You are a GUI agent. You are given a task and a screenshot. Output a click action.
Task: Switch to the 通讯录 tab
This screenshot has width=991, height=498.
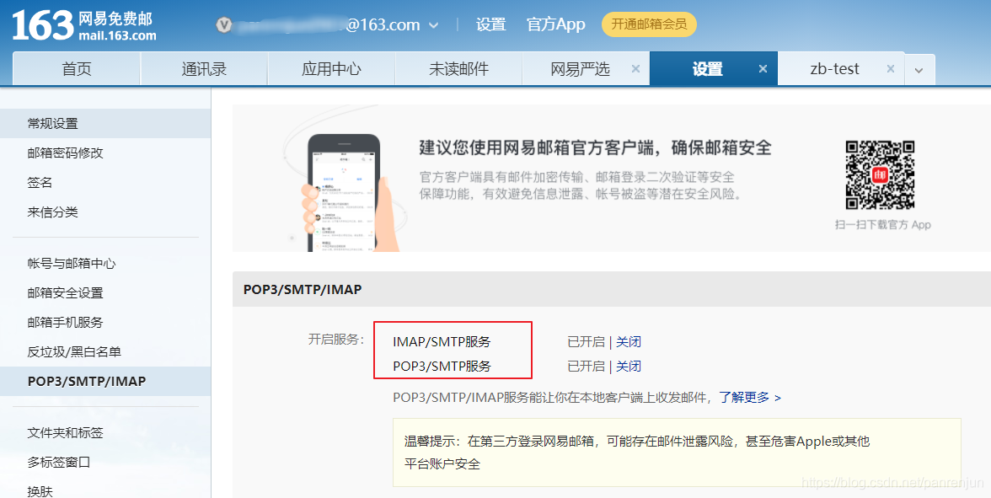pyautogui.click(x=204, y=69)
